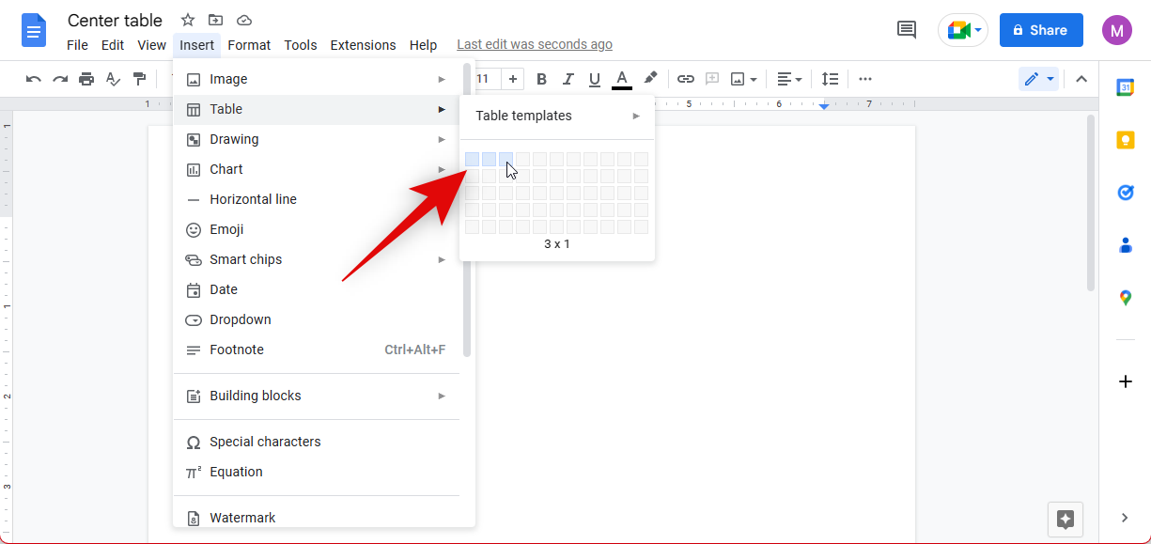Insert a link using toolbar icon
1151x544 pixels.
tap(686, 79)
